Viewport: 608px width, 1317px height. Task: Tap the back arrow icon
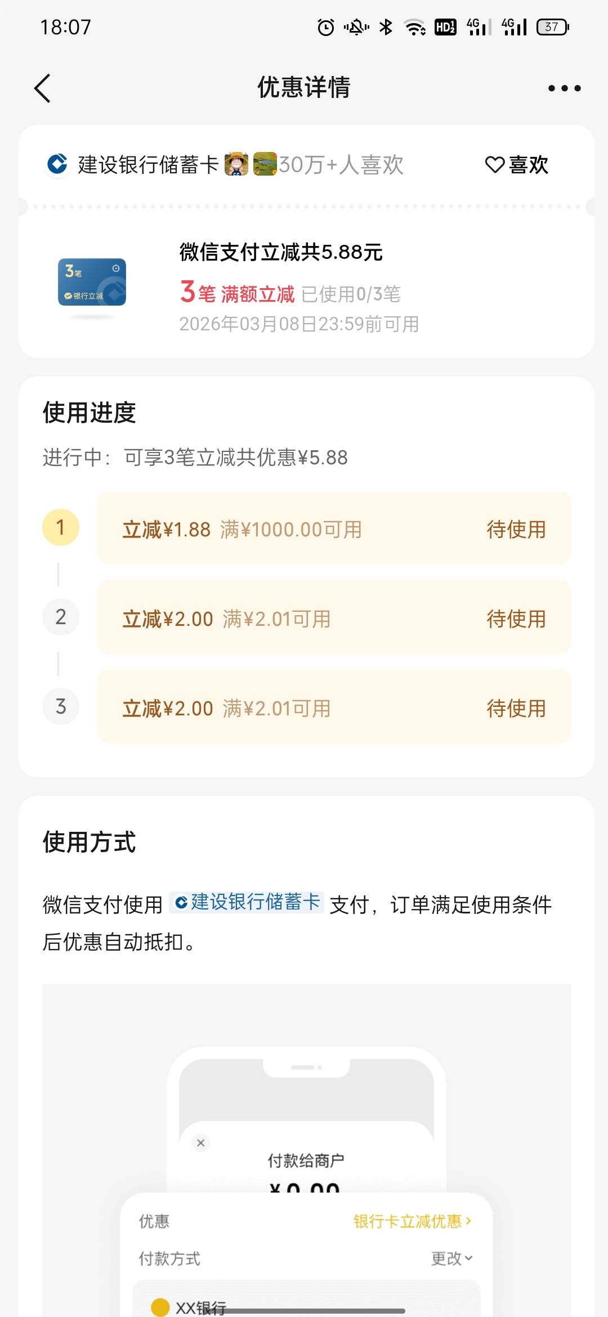[43, 88]
